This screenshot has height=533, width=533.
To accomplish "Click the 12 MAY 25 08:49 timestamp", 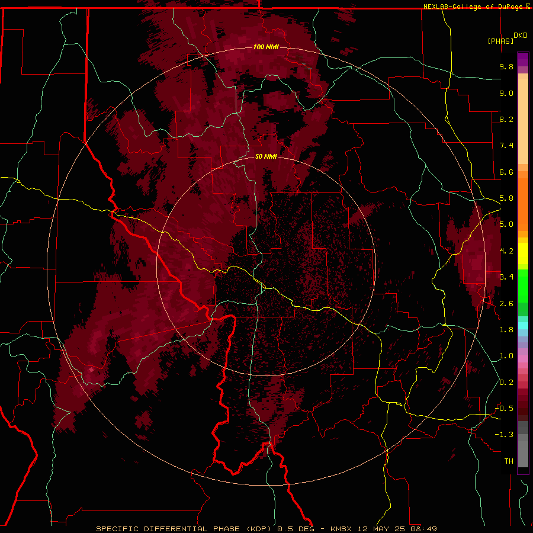I will pos(397,529).
